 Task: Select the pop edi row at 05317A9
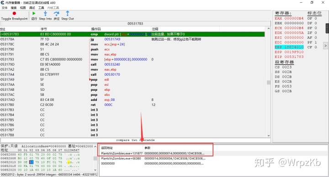click(133, 79)
